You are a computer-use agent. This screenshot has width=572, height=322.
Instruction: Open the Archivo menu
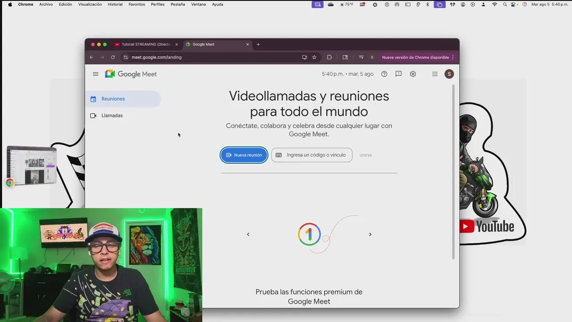46,4
